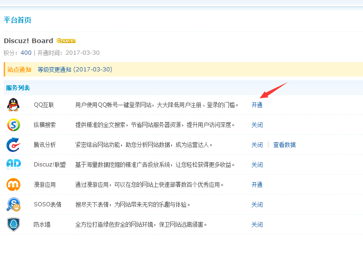Click the Discuz!联盟 description about 广告投放系统
The height and width of the screenshot is (261, 363).
pos(155,165)
